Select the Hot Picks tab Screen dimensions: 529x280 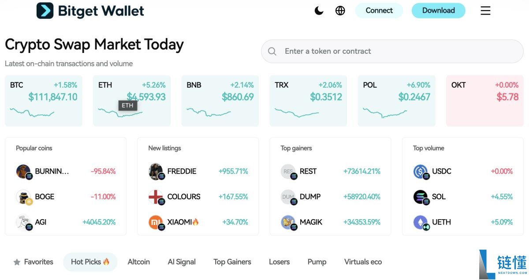[x=90, y=262]
